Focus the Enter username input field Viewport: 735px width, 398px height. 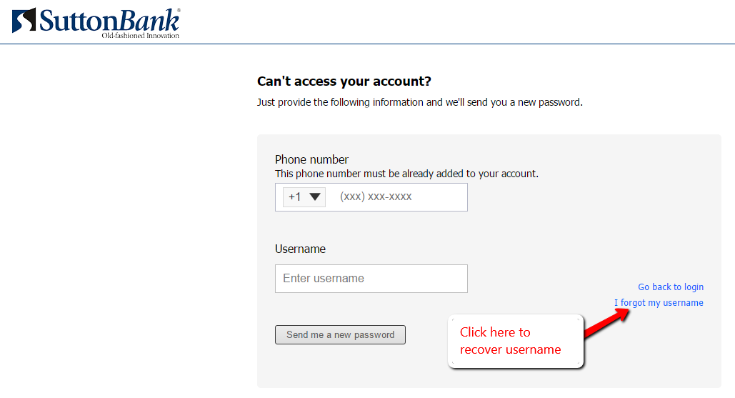(371, 279)
